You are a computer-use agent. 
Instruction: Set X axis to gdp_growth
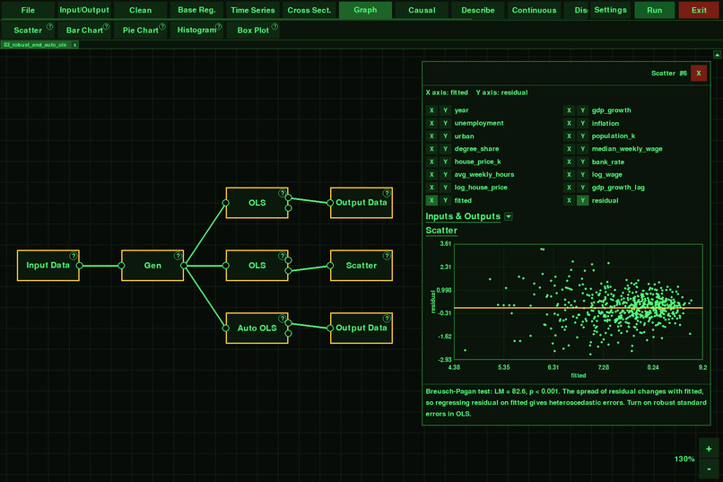569,110
